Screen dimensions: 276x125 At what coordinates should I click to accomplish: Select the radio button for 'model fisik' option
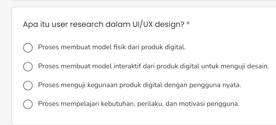(x=28, y=48)
